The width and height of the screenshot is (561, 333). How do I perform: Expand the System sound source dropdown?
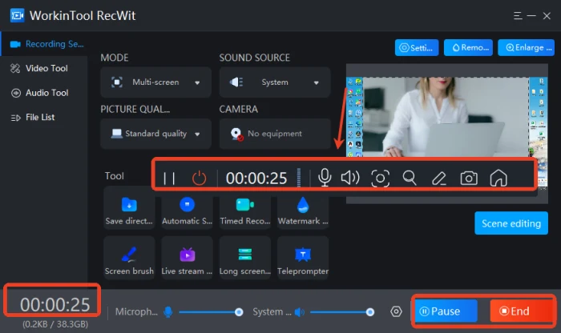274,82
